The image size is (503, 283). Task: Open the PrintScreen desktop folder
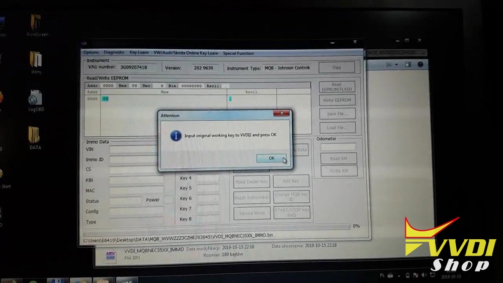pyautogui.click(x=37, y=24)
